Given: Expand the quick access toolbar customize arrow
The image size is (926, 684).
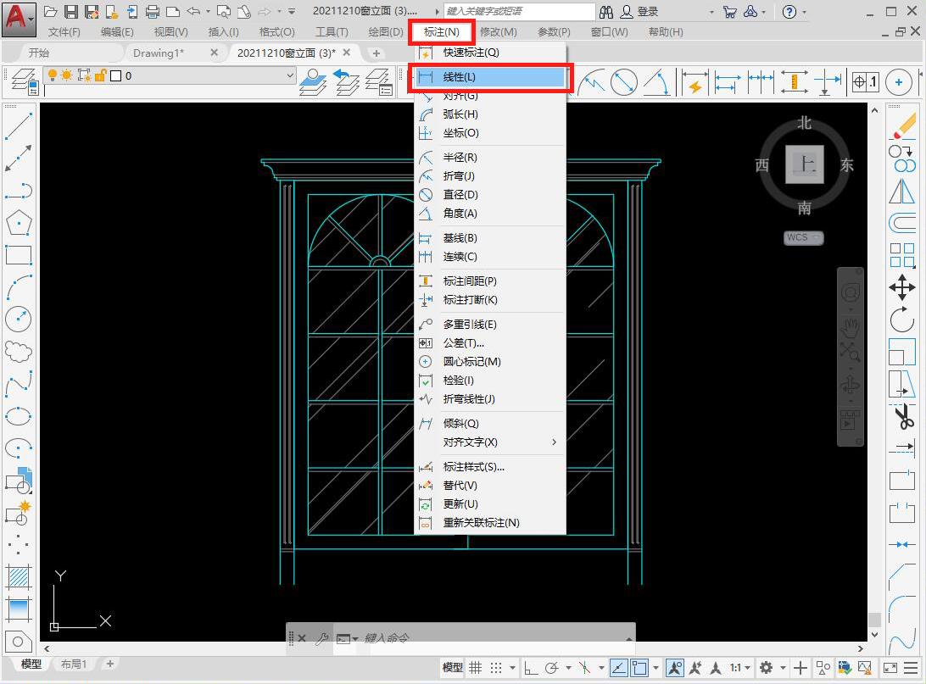Looking at the screenshot, I should click(x=292, y=11).
